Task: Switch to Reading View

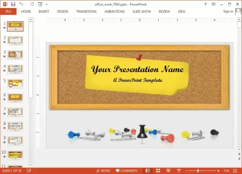Action: pyautogui.click(x=168, y=171)
